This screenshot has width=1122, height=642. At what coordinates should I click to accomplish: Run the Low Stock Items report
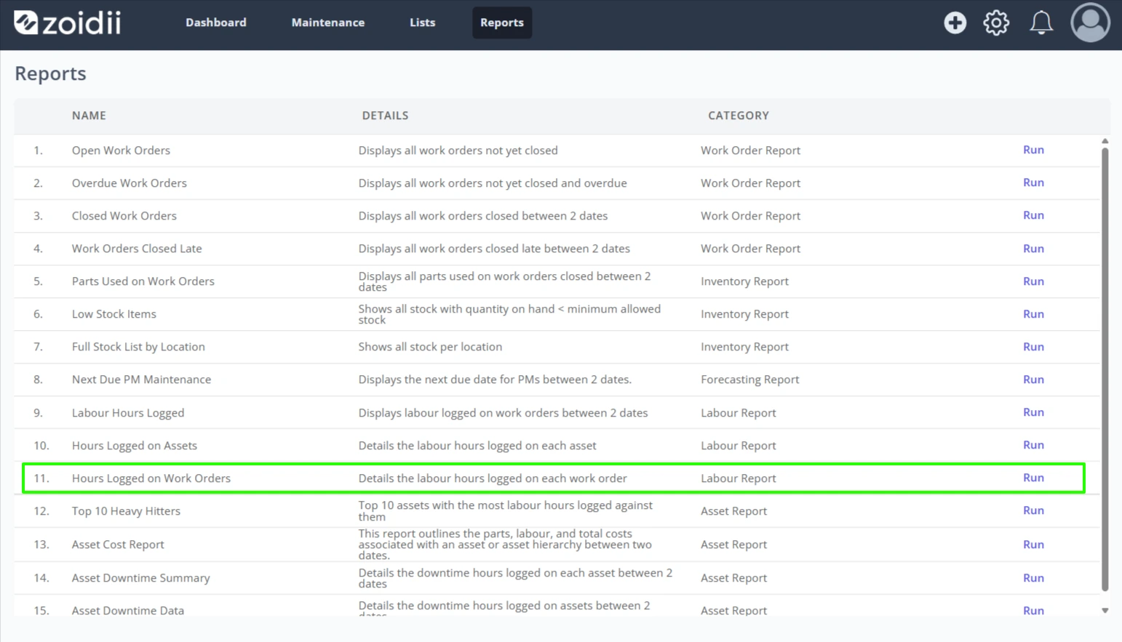pos(1033,314)
